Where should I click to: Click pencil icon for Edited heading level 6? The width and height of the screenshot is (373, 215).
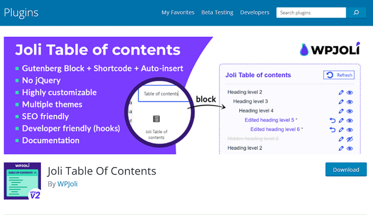pyautogui.click(x=341, y=130)
